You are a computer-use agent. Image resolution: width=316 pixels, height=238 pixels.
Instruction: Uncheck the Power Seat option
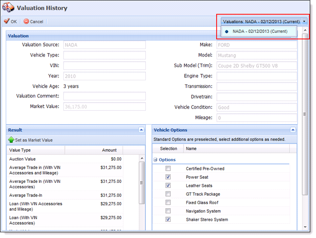pyautogui.click(x=168, y=177)
